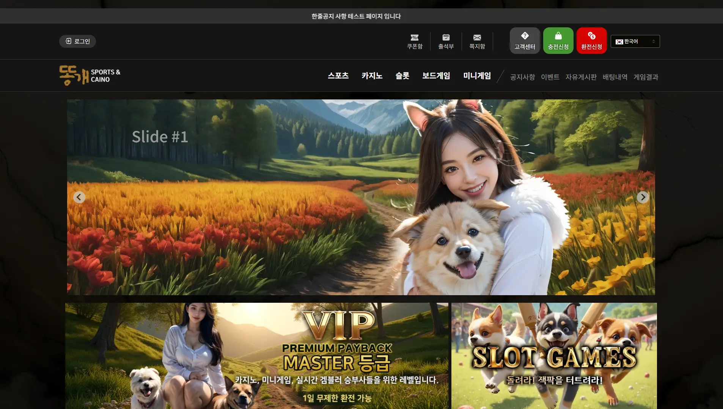Click the VIP Premium Payback banner
723x409 pixels.
256,356
